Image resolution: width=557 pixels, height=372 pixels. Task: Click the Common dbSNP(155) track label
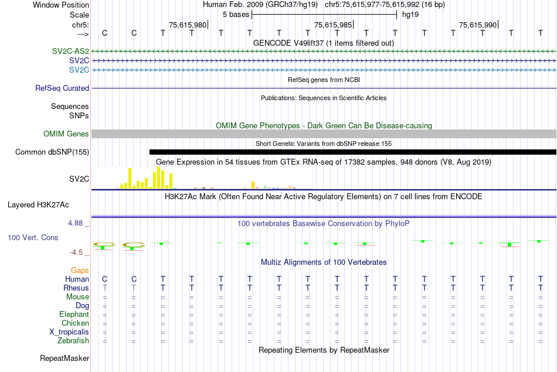[52, 152]
